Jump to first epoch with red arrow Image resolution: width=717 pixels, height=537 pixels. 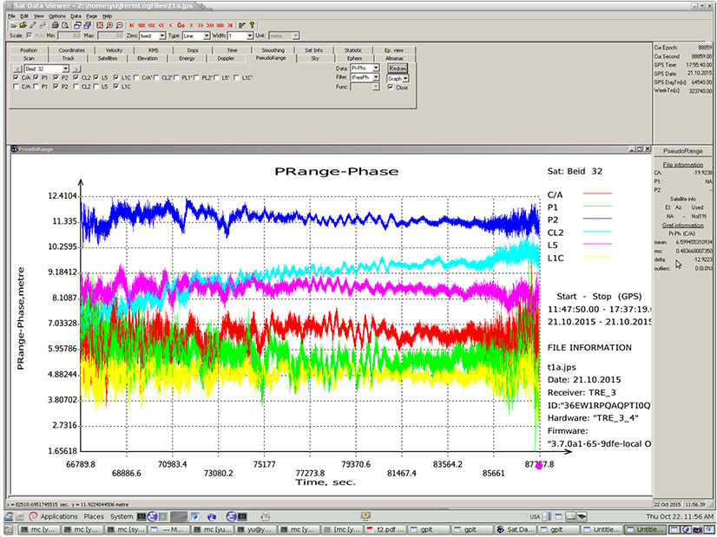point(132,26)
